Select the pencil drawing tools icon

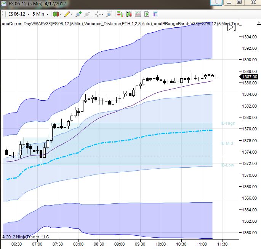(x=67, y=14)
